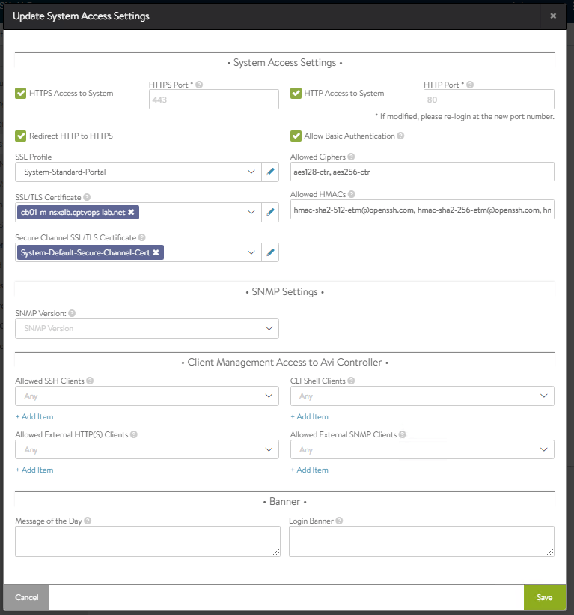Toggle HTTPS Access to System checkbox

(x=21, y=94)
